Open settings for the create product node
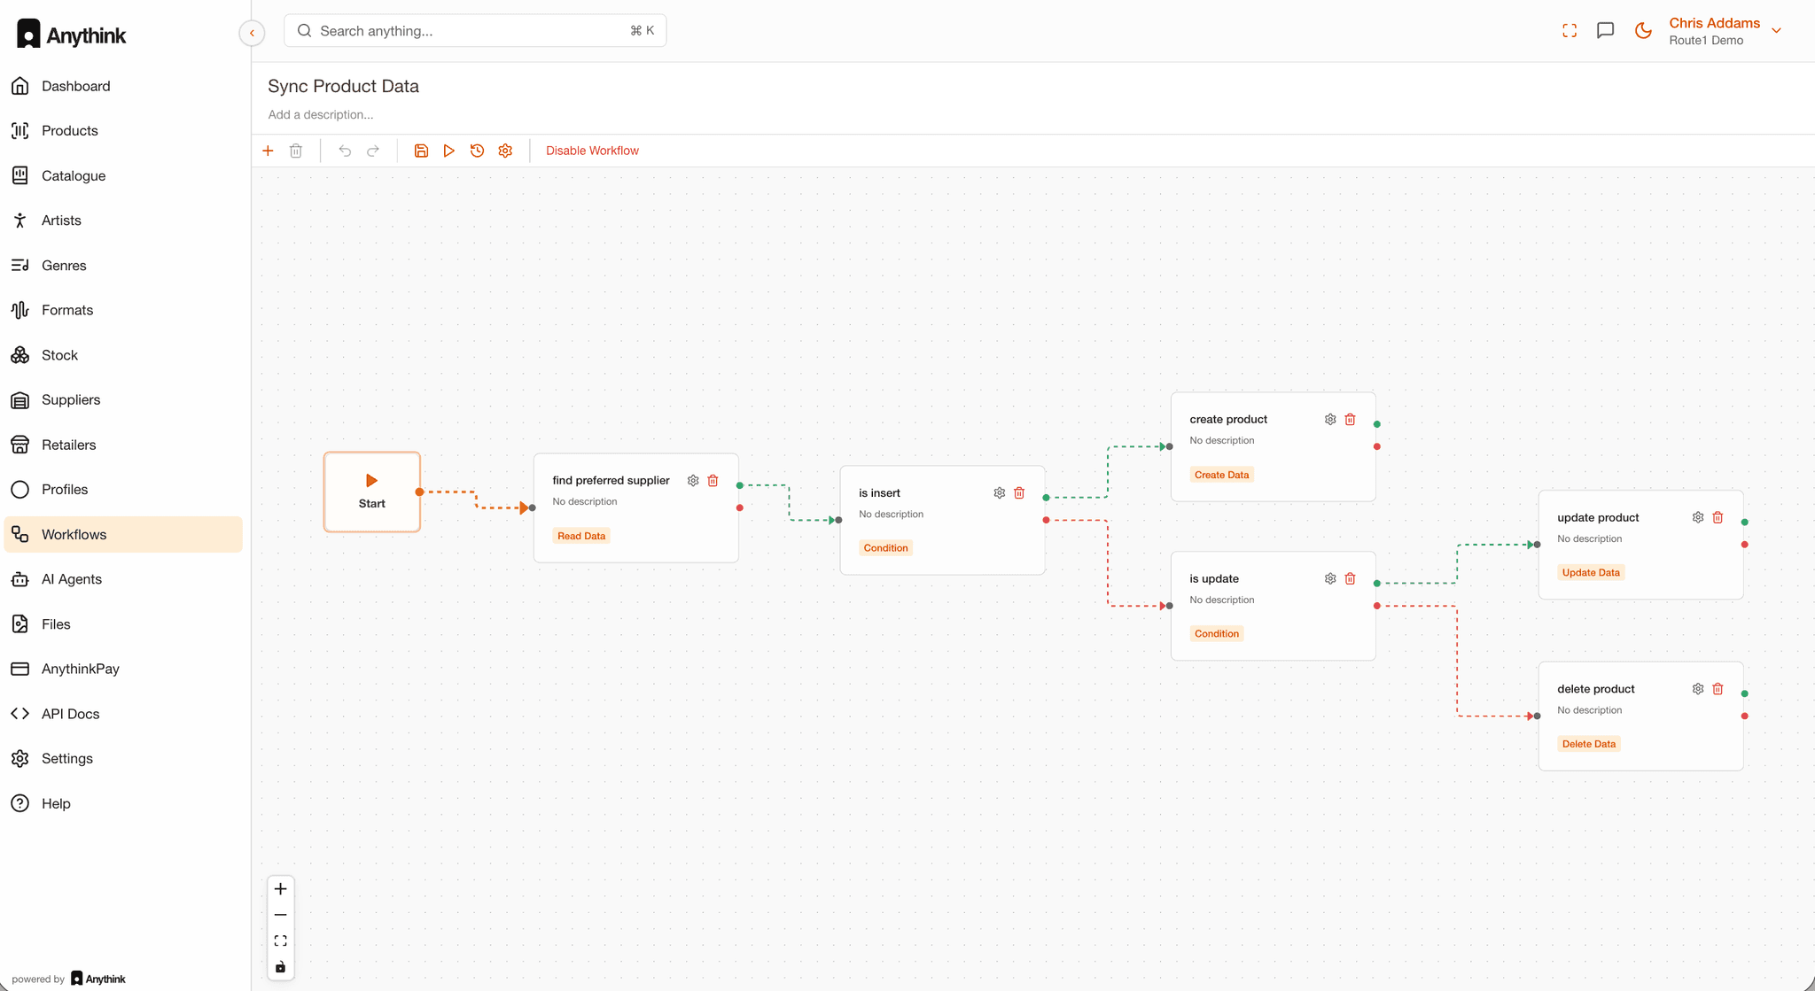The width and height of the screenshot is (1815, 991). (x=1330, y=420)
